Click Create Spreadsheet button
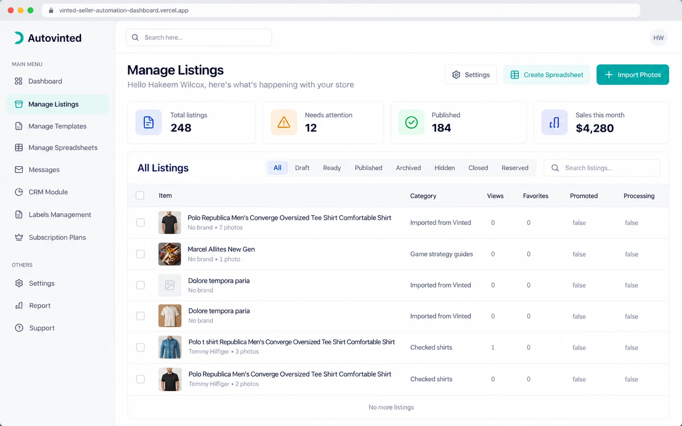 coord(547,75)
